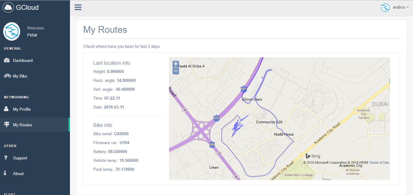The width and height of the screenshot is (413, 195).
Task: Click the My Routes signpost icon
Action: (6, 124)
